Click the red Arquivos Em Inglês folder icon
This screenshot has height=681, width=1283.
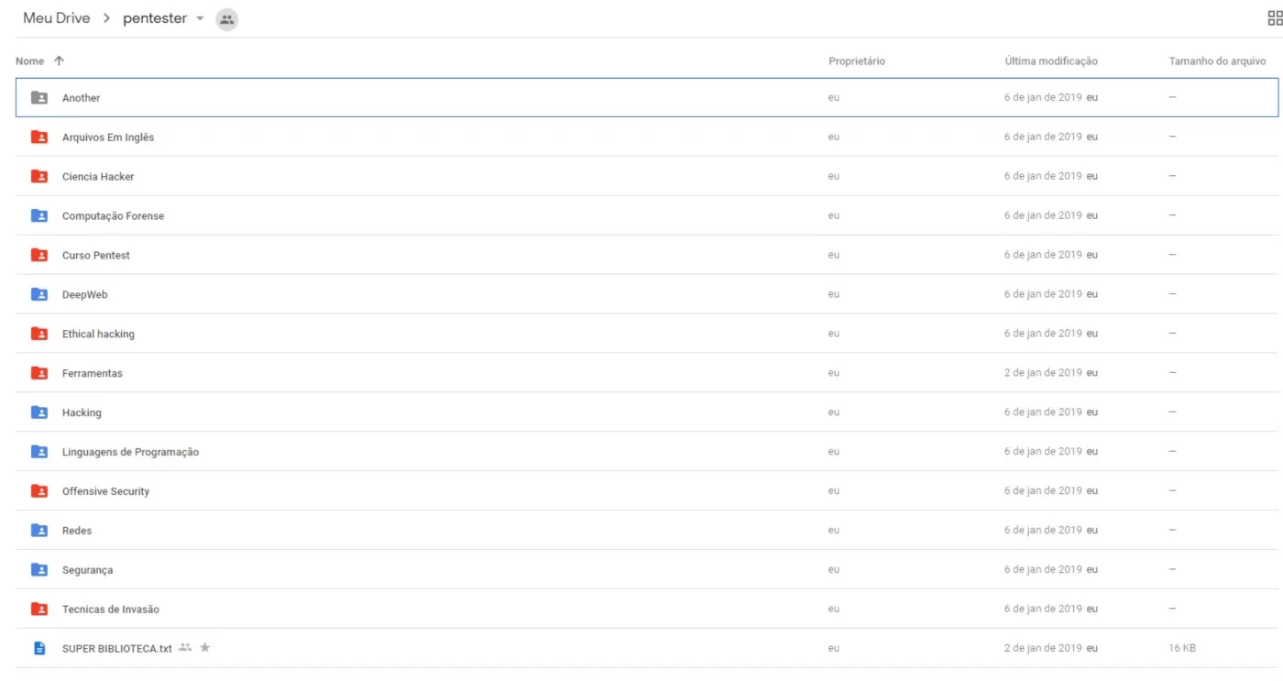coord(39,137)
